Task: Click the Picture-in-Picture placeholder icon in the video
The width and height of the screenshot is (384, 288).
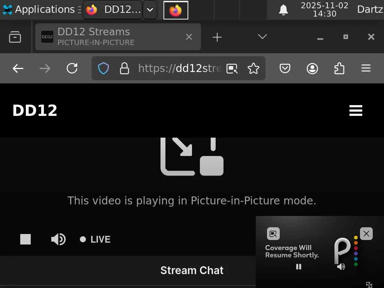Action: tap(192, 156)
